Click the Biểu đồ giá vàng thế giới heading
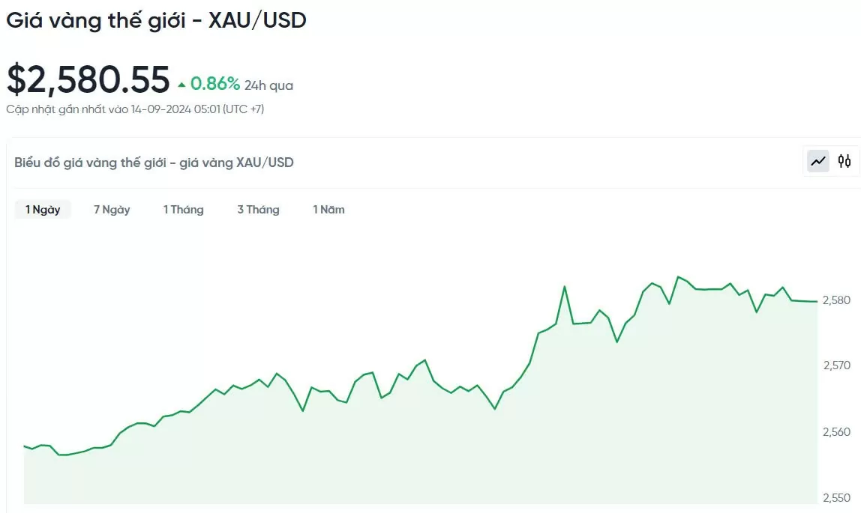Image resolution: width=861 pixels, height=513 pixels. tap(154, 163)
